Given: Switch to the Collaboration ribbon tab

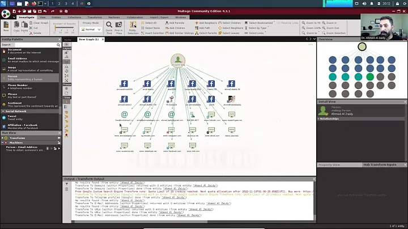Looking at the screenshot, I should (135, 18).
